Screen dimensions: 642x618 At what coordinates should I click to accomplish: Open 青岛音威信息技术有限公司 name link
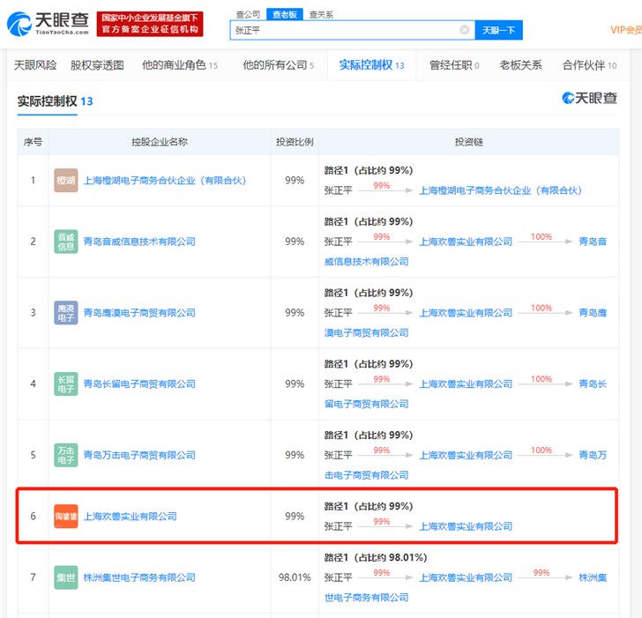click(x=138, y=242)
